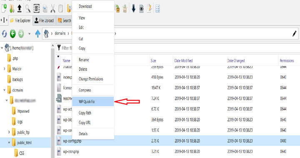The height and width of the screenshot is (158, 300).
Task: Sort by the Date Changed column header
Action: pos(236,61)
